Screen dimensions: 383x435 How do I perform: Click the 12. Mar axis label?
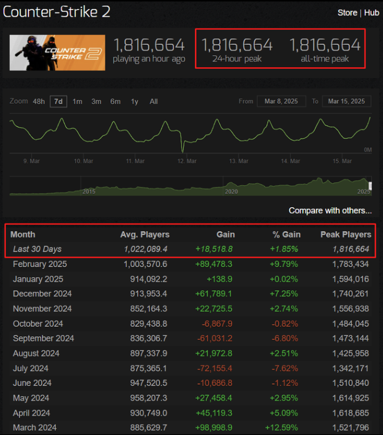pos(187,161)
